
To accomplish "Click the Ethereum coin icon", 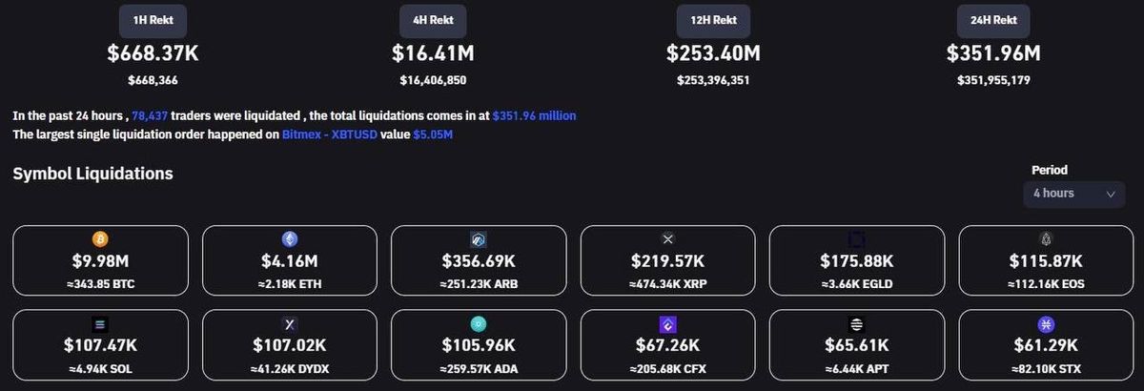I will (289, 238).
